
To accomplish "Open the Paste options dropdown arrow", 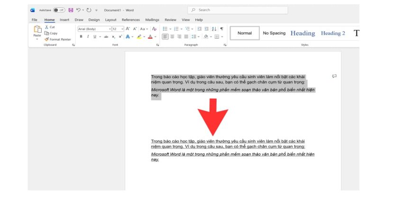I will click(x=37, y=39).
